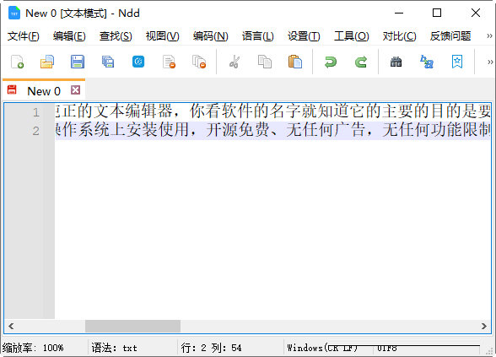This screenshot has height=357, width=496.
Task: Cut the selection with the scissors icon
Action: [235, 62]
